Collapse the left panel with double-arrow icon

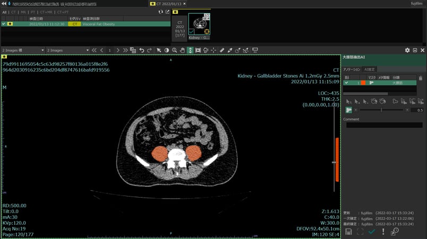click(5, 4)
